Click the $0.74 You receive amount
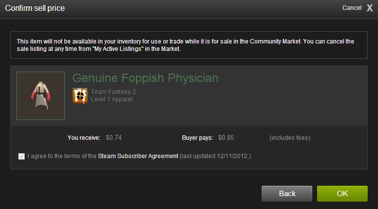This screenshot has width=378, height=209. pyautogui.click(x=114, y=137)
